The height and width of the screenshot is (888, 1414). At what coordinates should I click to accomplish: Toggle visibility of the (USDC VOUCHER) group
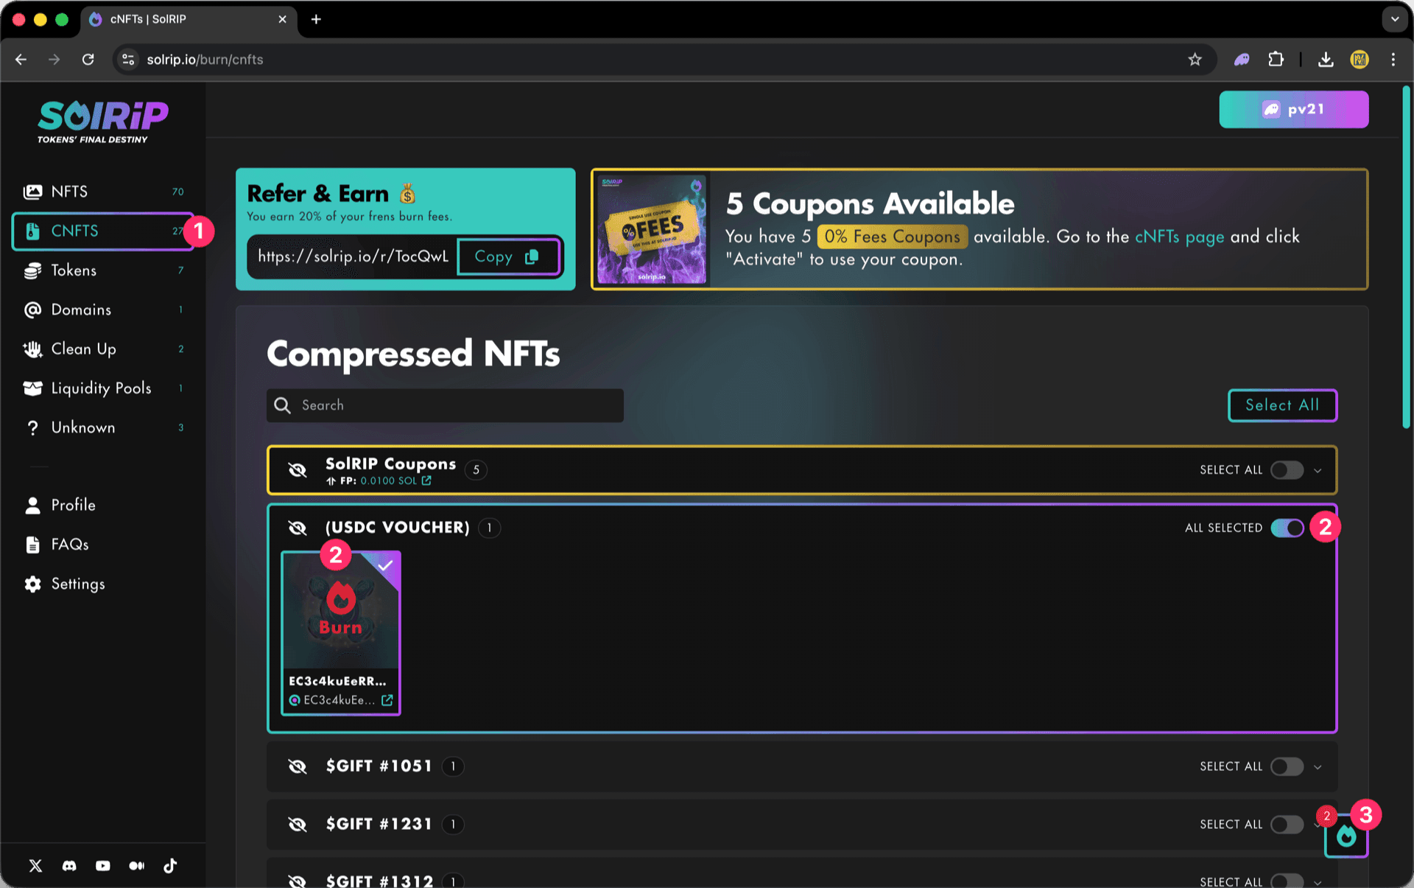coord(298,528)
